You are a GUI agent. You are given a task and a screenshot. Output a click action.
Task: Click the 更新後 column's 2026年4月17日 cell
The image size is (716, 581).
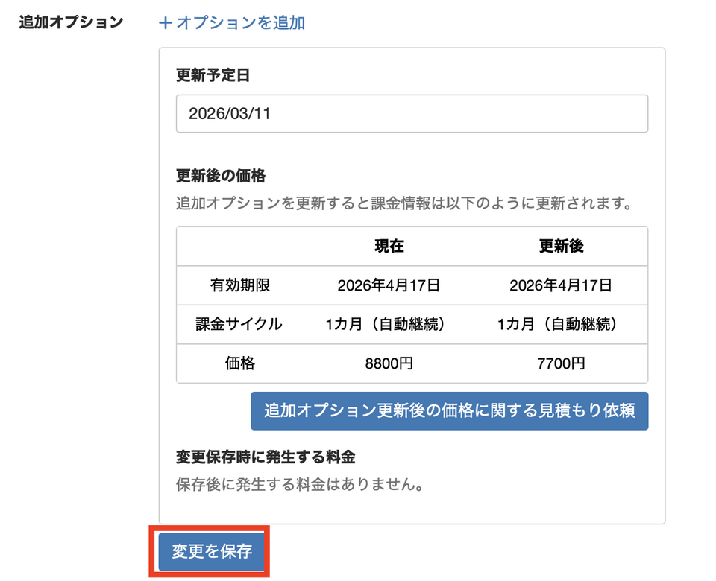pos(561,285)
